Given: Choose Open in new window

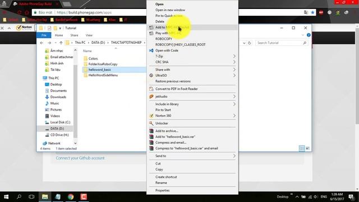Looking at the screenshot, I should [170, 10].
